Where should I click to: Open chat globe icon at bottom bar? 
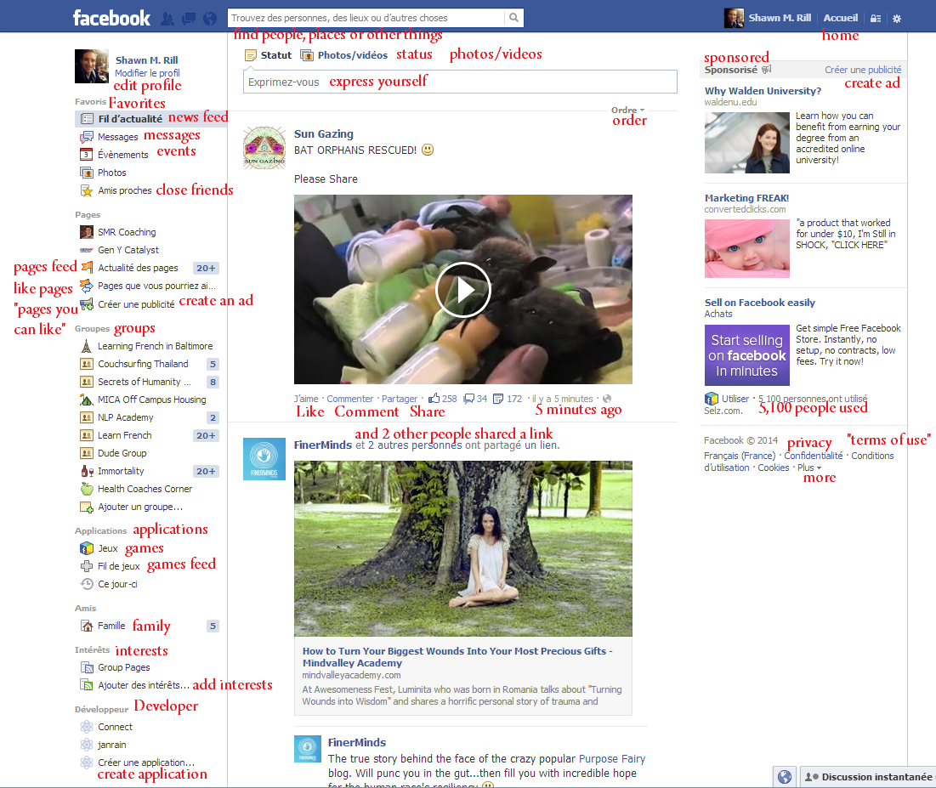pos(785,777)
